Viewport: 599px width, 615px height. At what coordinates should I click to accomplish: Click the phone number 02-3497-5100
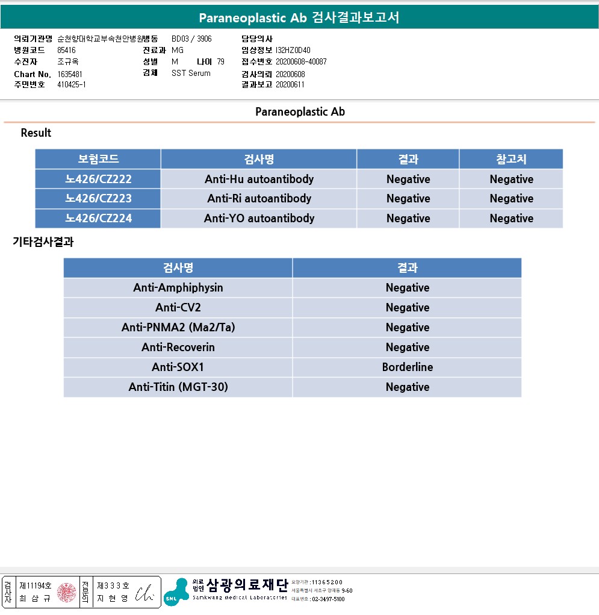pyautogui.click(x=327, y=599)
